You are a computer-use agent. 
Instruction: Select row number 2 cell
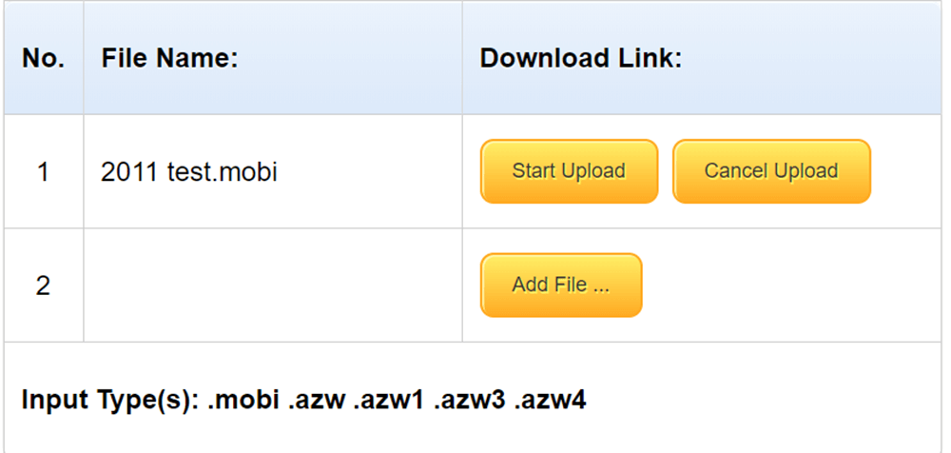43,286
